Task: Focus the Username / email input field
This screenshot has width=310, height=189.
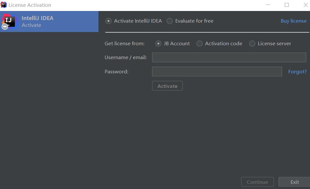Action: [x=229, y=58]
